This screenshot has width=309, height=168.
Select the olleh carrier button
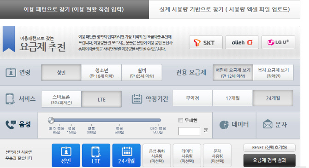[x=242, y=42]
